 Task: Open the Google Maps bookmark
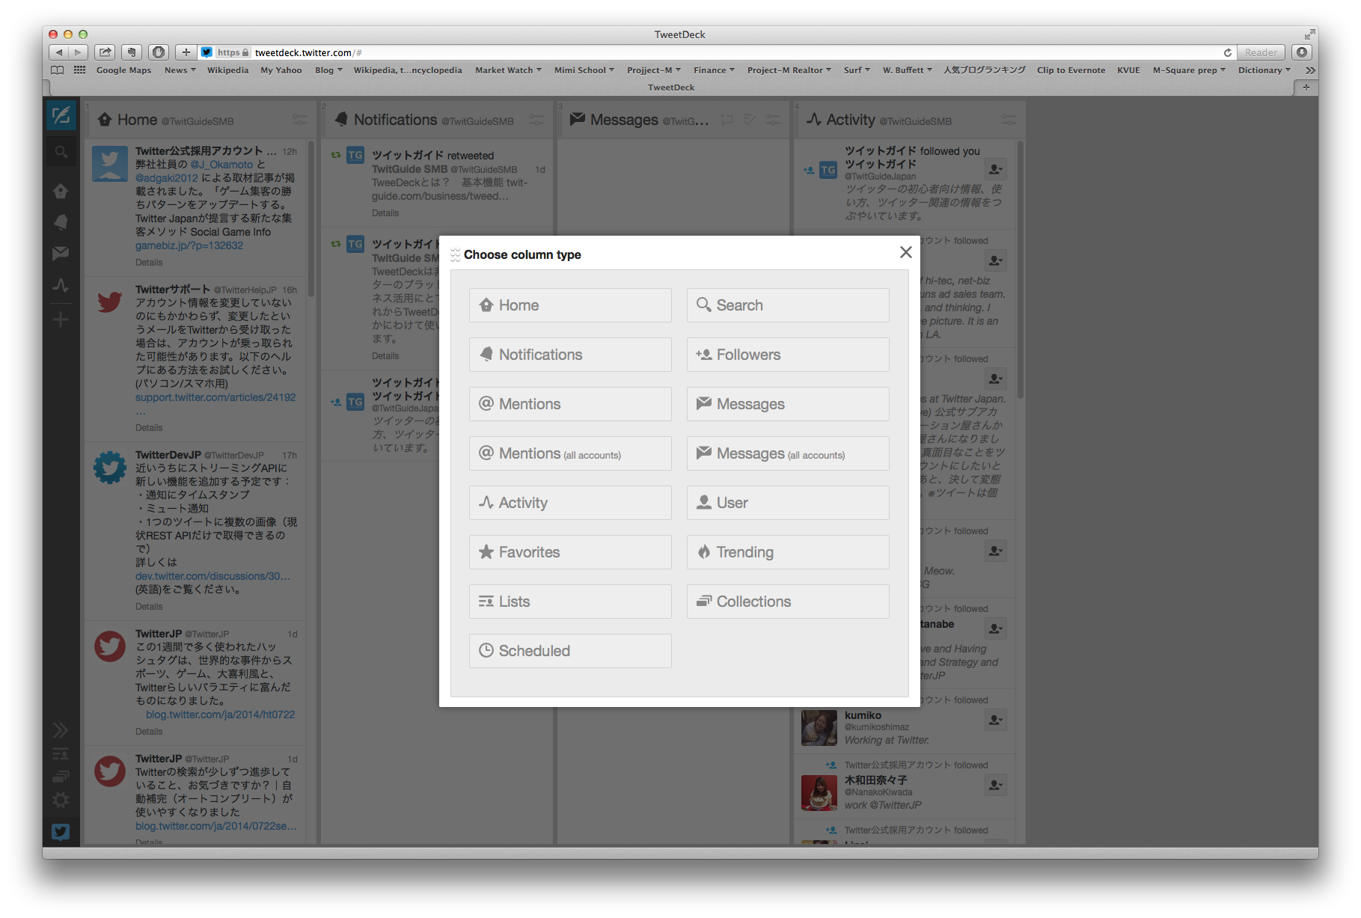tap(123, 70)
